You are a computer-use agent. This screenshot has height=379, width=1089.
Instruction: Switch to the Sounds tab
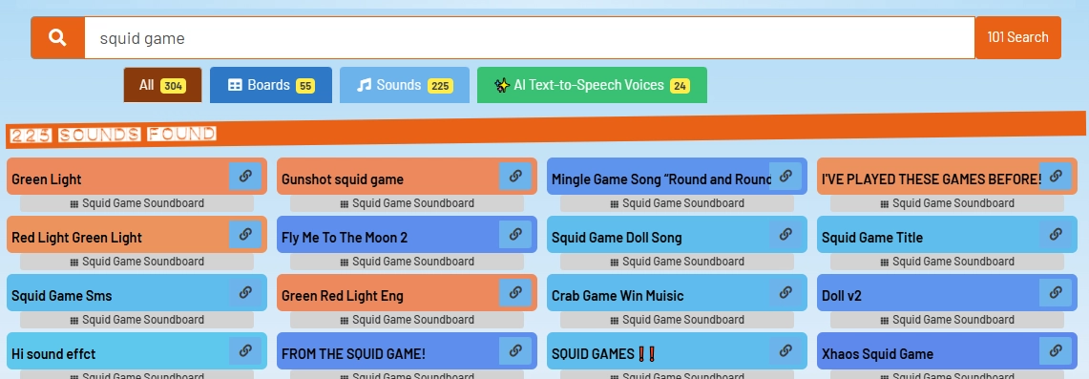[405, 85]
